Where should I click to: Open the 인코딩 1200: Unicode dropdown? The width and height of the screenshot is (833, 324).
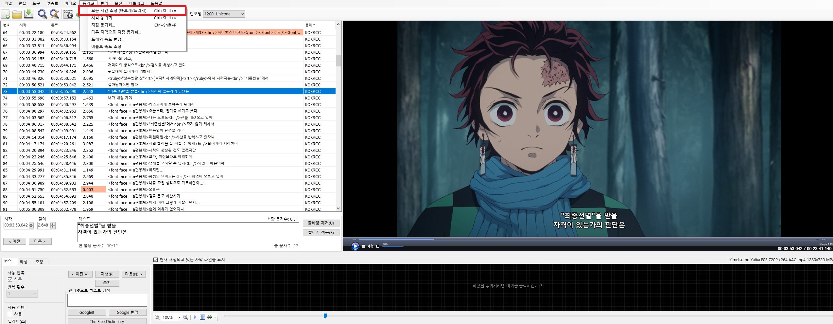point(224,14)
